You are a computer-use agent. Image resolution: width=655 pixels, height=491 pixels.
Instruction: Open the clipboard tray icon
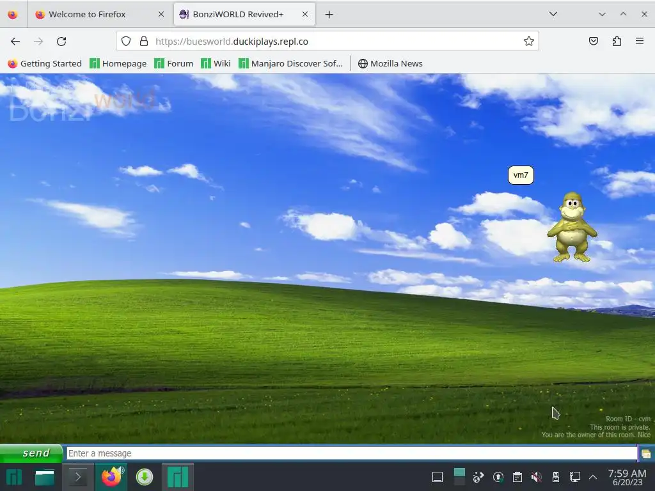click(x=517, y=477)
